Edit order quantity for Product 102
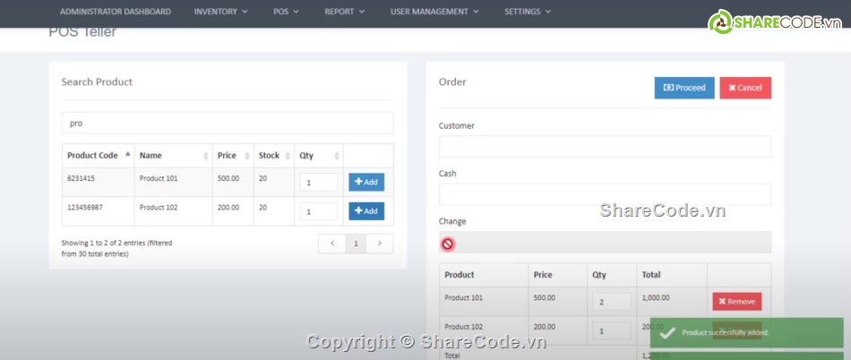 612,330
